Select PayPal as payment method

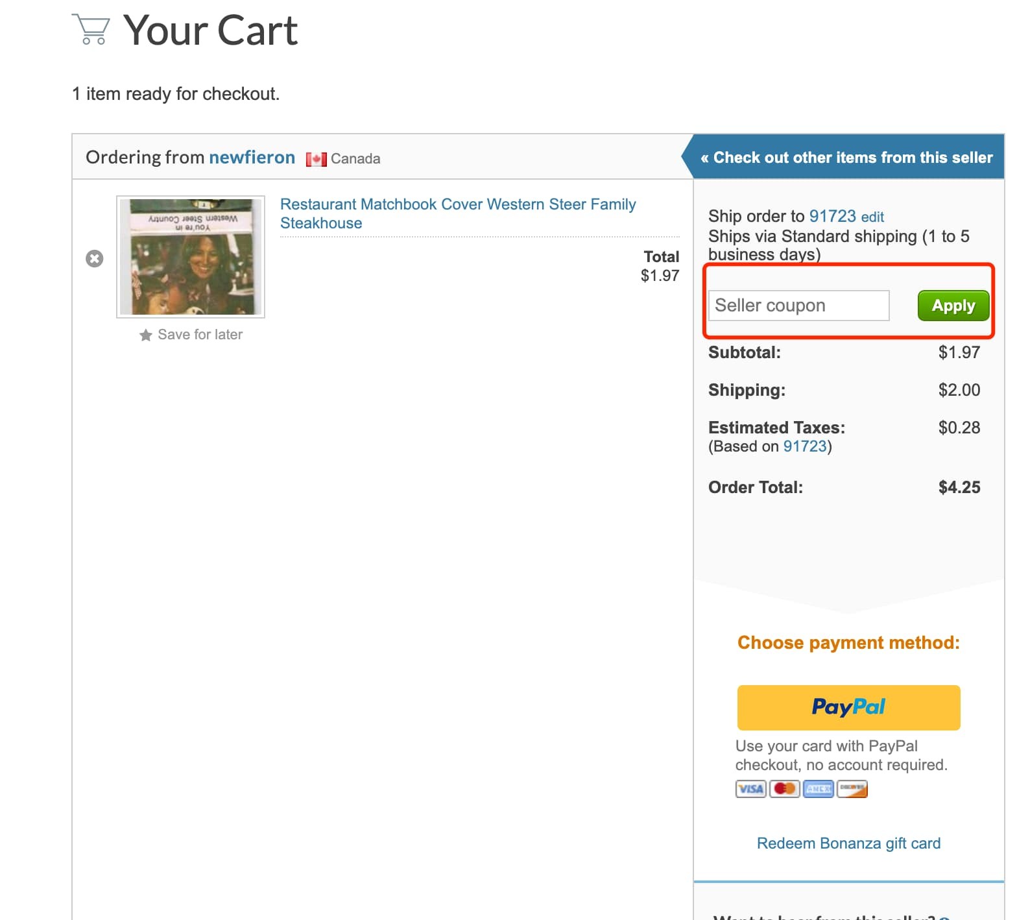[848, 707]
